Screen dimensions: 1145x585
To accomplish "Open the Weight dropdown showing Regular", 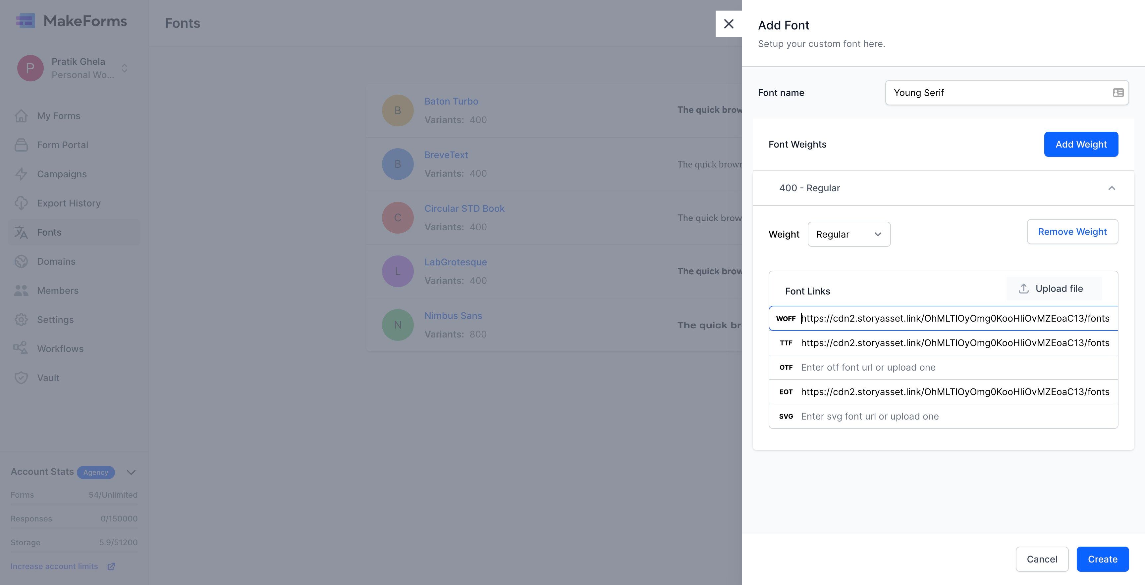I will pyautogui.click(x=849, y=234).
